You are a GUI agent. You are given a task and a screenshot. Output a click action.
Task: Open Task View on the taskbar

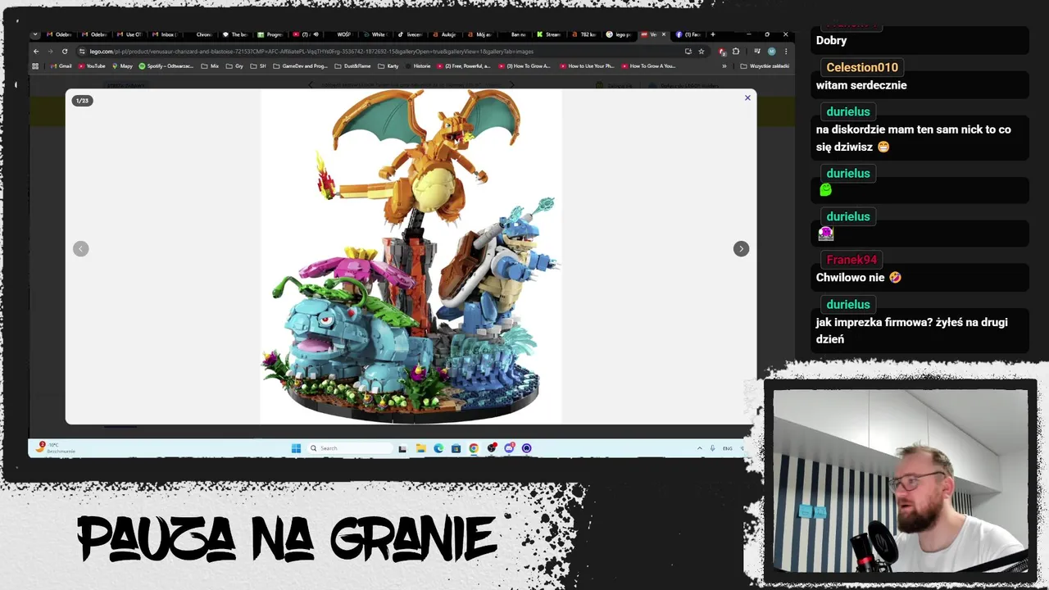[402, 448]
